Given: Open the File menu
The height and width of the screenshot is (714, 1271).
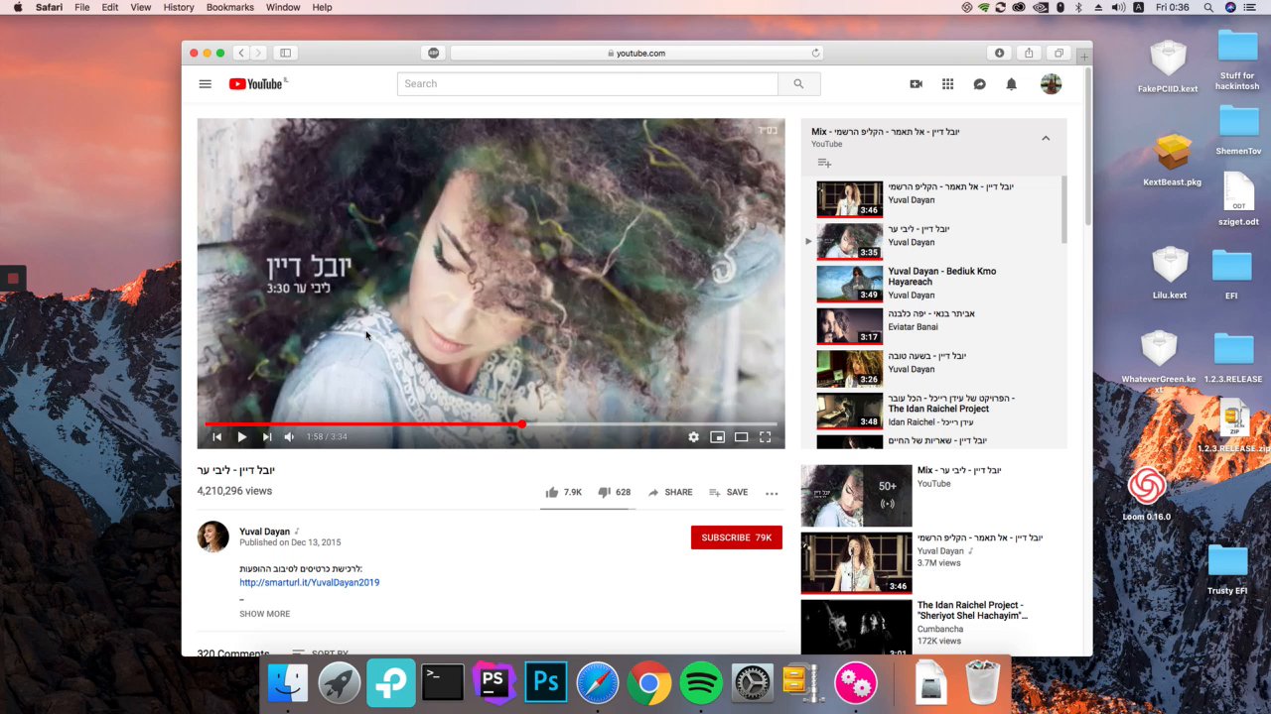Looking at the screenshot, I should pyautogui.click(x=81, y=7).
